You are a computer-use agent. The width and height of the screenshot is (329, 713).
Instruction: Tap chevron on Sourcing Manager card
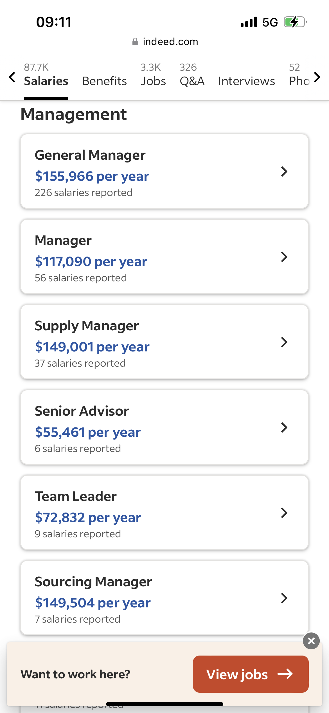click(284, 598)
